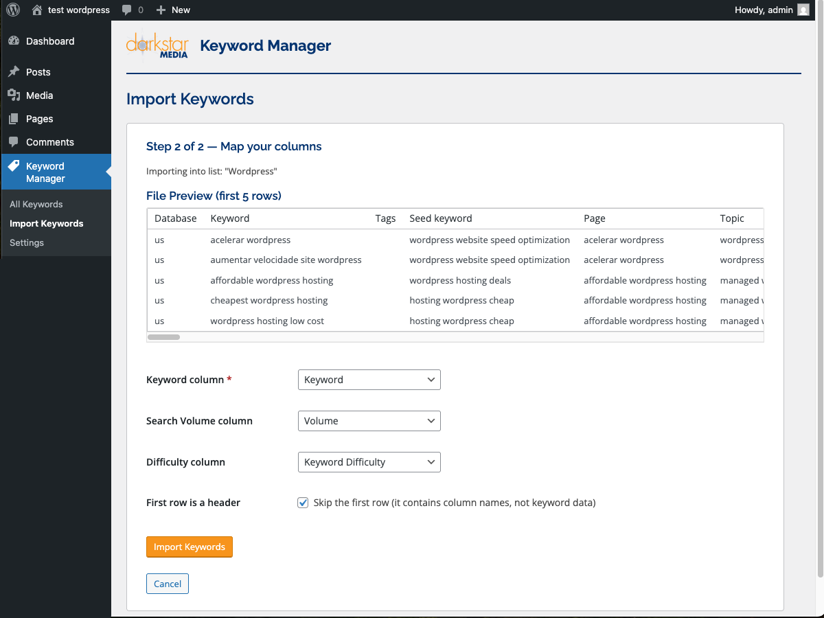
Task: Open the site via the home icon
Action: pyautogui.click(x=36, y=10)
